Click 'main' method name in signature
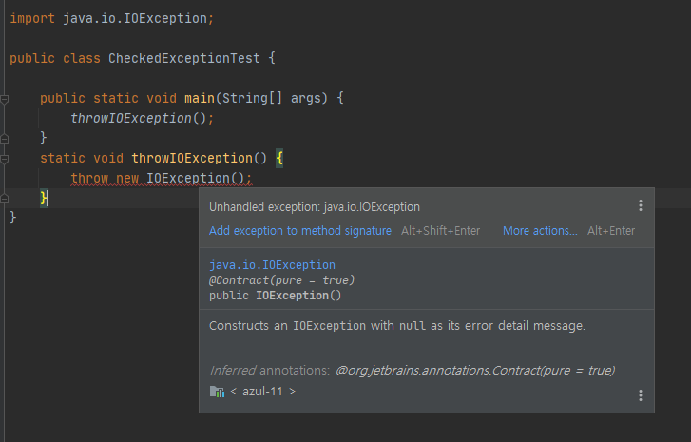This screenshot has height=442, width=691. click(x=200, y=98)
